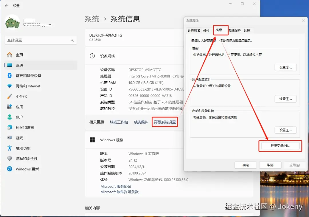
Task: Open the green dinosaur profile avatar
Action: click(12, 22)
